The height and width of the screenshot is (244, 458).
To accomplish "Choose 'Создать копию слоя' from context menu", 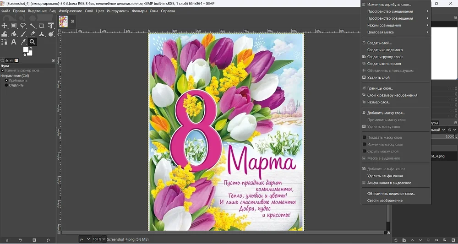I will 384,64.
